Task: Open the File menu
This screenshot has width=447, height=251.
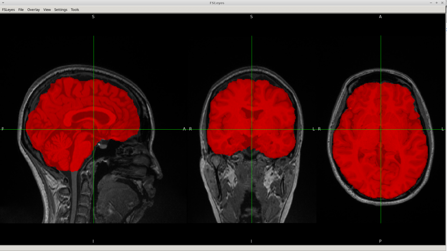Action: [21, 10]
